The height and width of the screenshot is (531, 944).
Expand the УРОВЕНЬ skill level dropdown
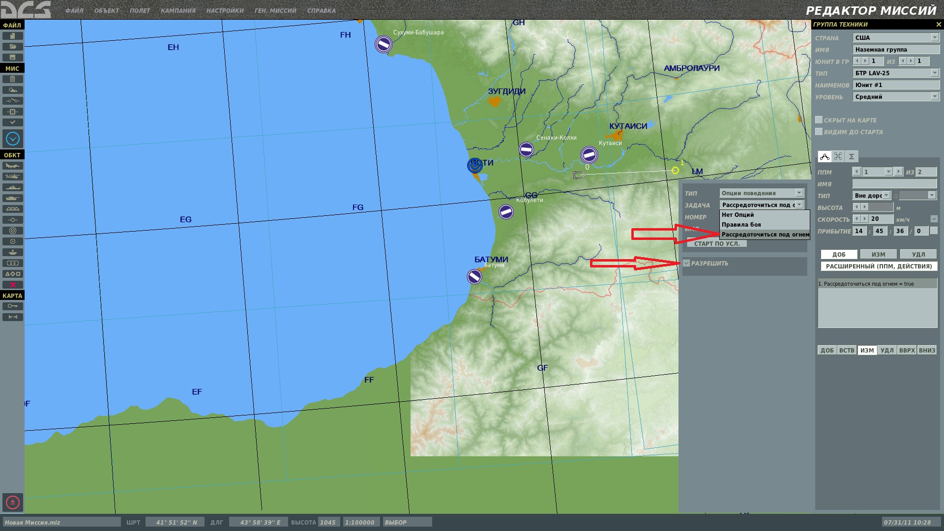point(935,97)
